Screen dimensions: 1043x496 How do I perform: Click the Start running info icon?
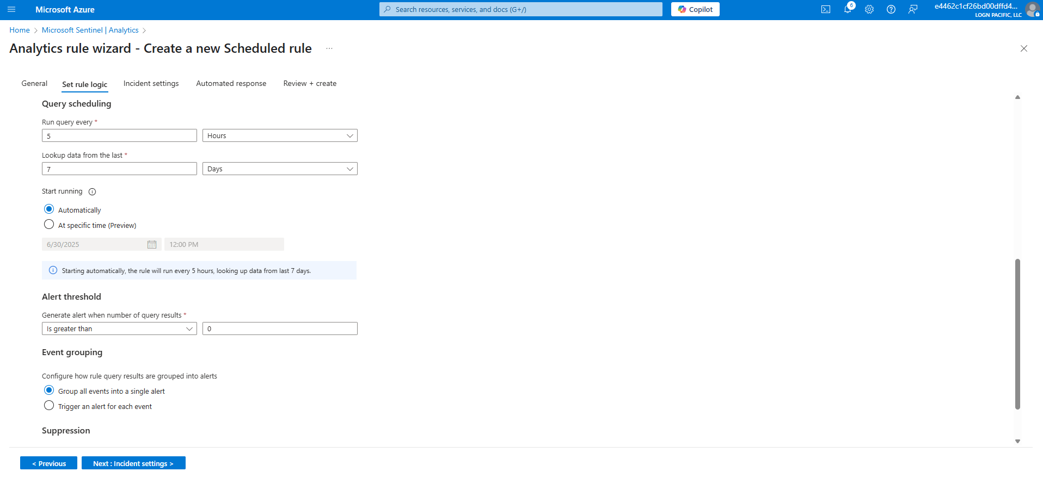(x=92, y=191)
